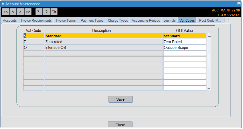Click the list scrollbar down arrow

[209, 89]
